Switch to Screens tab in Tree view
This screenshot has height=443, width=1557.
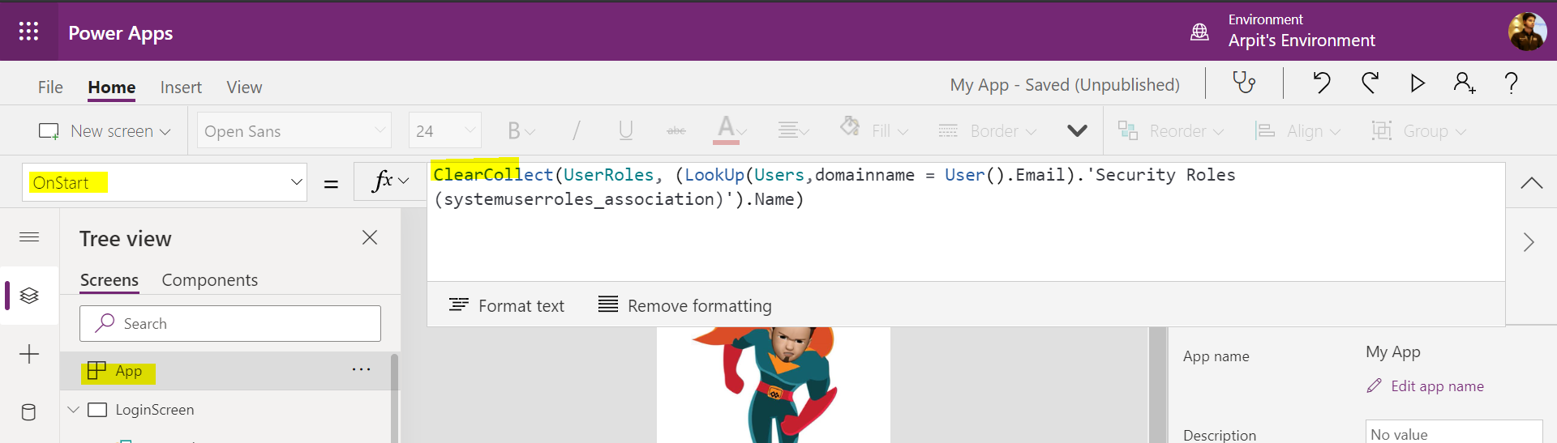(x=109, y=280)
